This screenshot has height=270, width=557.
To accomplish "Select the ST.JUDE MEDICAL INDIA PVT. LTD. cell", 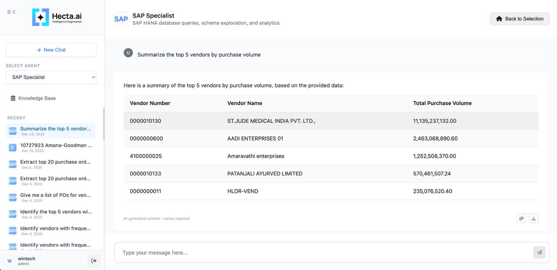I will click(271, 121).
